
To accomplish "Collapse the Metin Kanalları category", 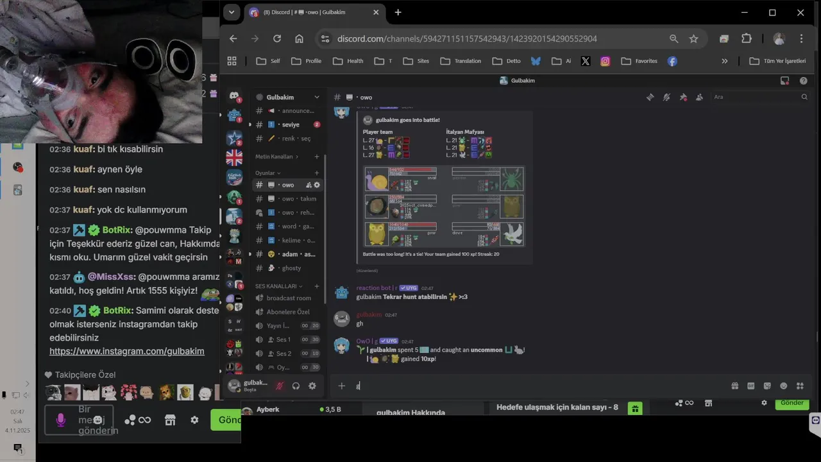I will (277, 157).
